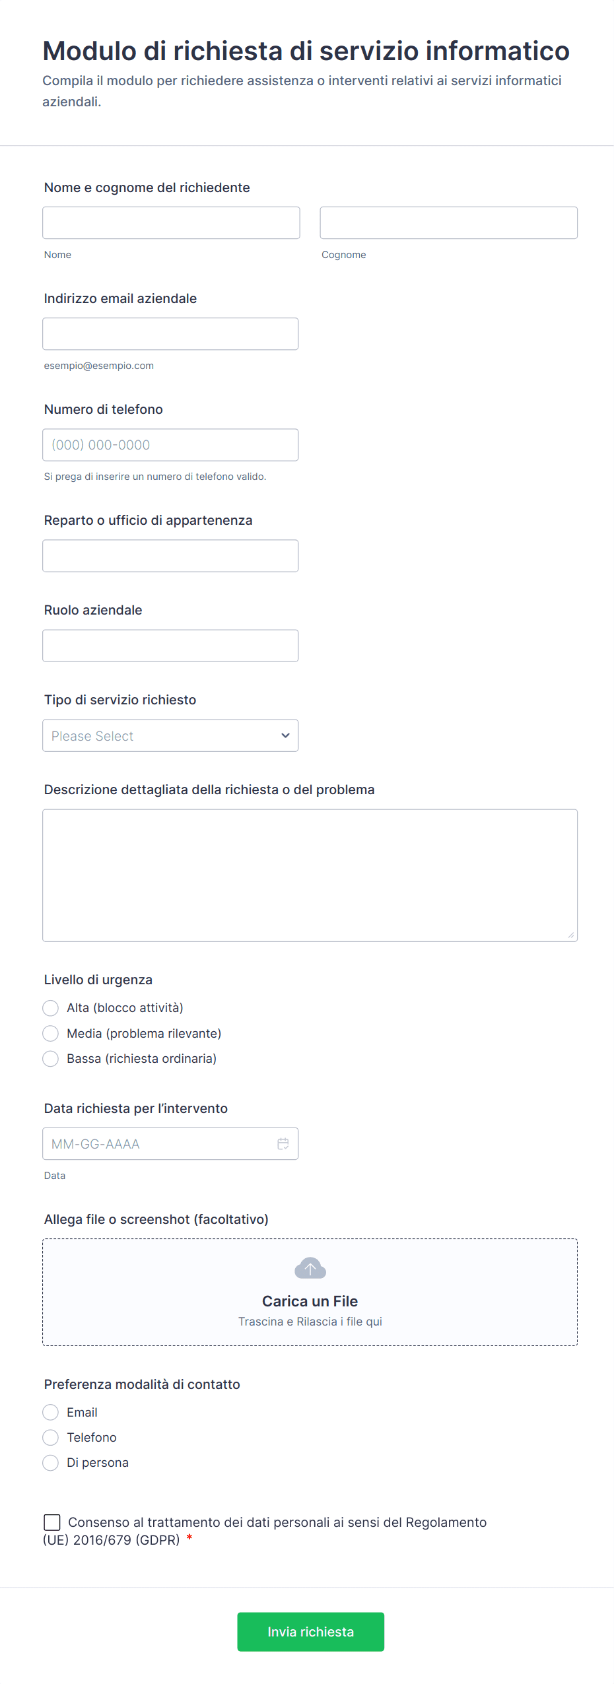Select Di persona contact option
614x1684 pixels.
coord(51,1462)
